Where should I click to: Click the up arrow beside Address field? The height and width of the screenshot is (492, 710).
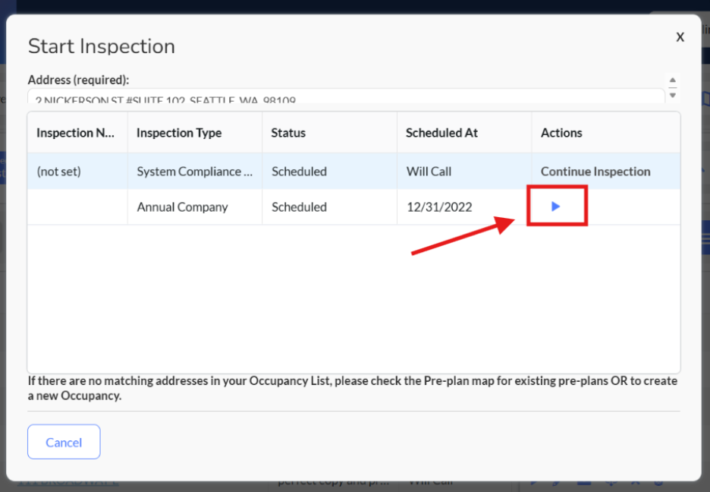[672, 80]
